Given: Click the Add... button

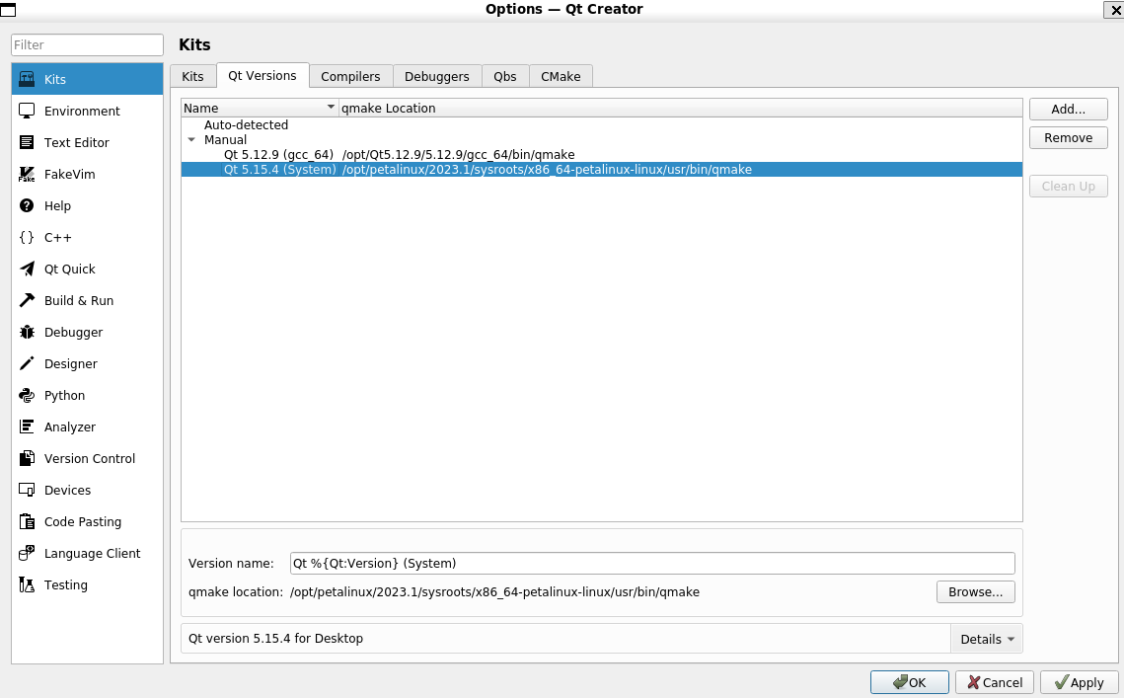Looking at the screenshot, I should (x=1068, y=109).
